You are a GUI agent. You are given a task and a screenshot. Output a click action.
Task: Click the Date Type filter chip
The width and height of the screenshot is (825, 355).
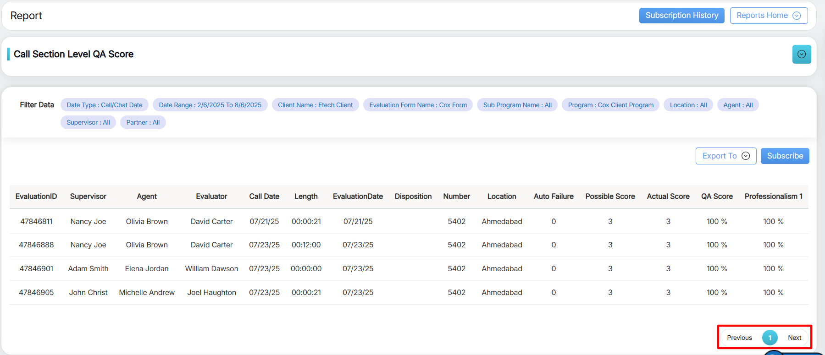coord(105,105)
